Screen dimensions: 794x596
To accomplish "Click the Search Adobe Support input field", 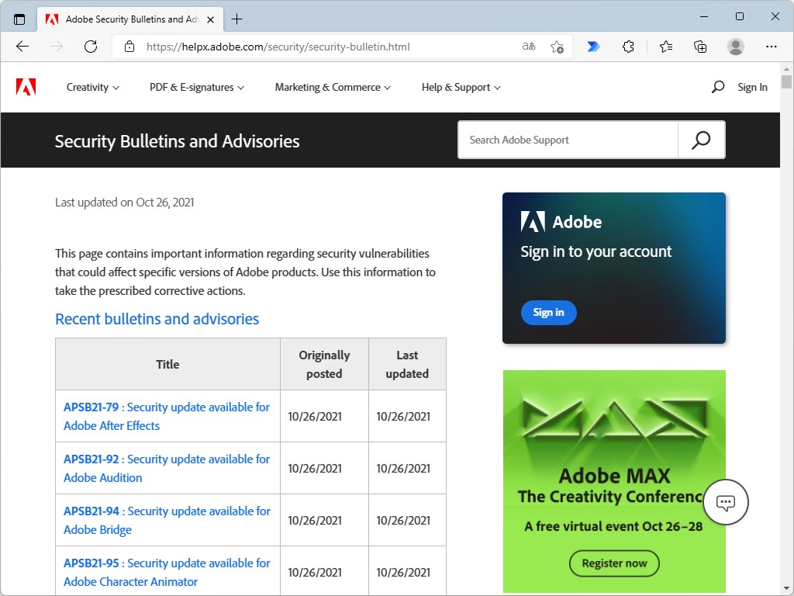I will 568,140.
